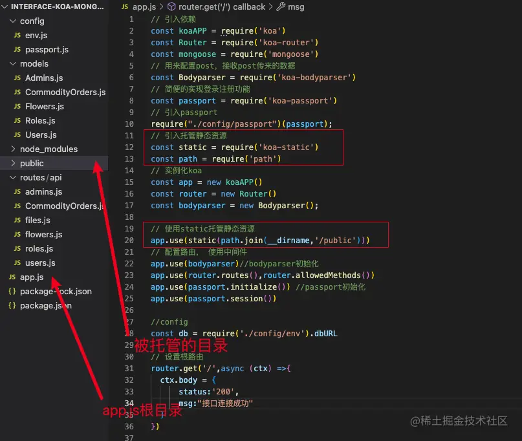Open users.js JS icon in routes/api
522x441 pixels.
(17, 263)
